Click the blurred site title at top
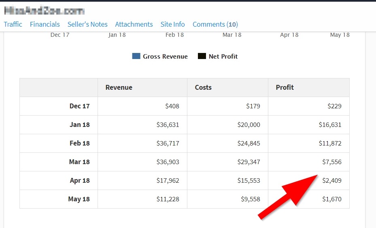This screenshot has width=376, height=228. (44, 11)
